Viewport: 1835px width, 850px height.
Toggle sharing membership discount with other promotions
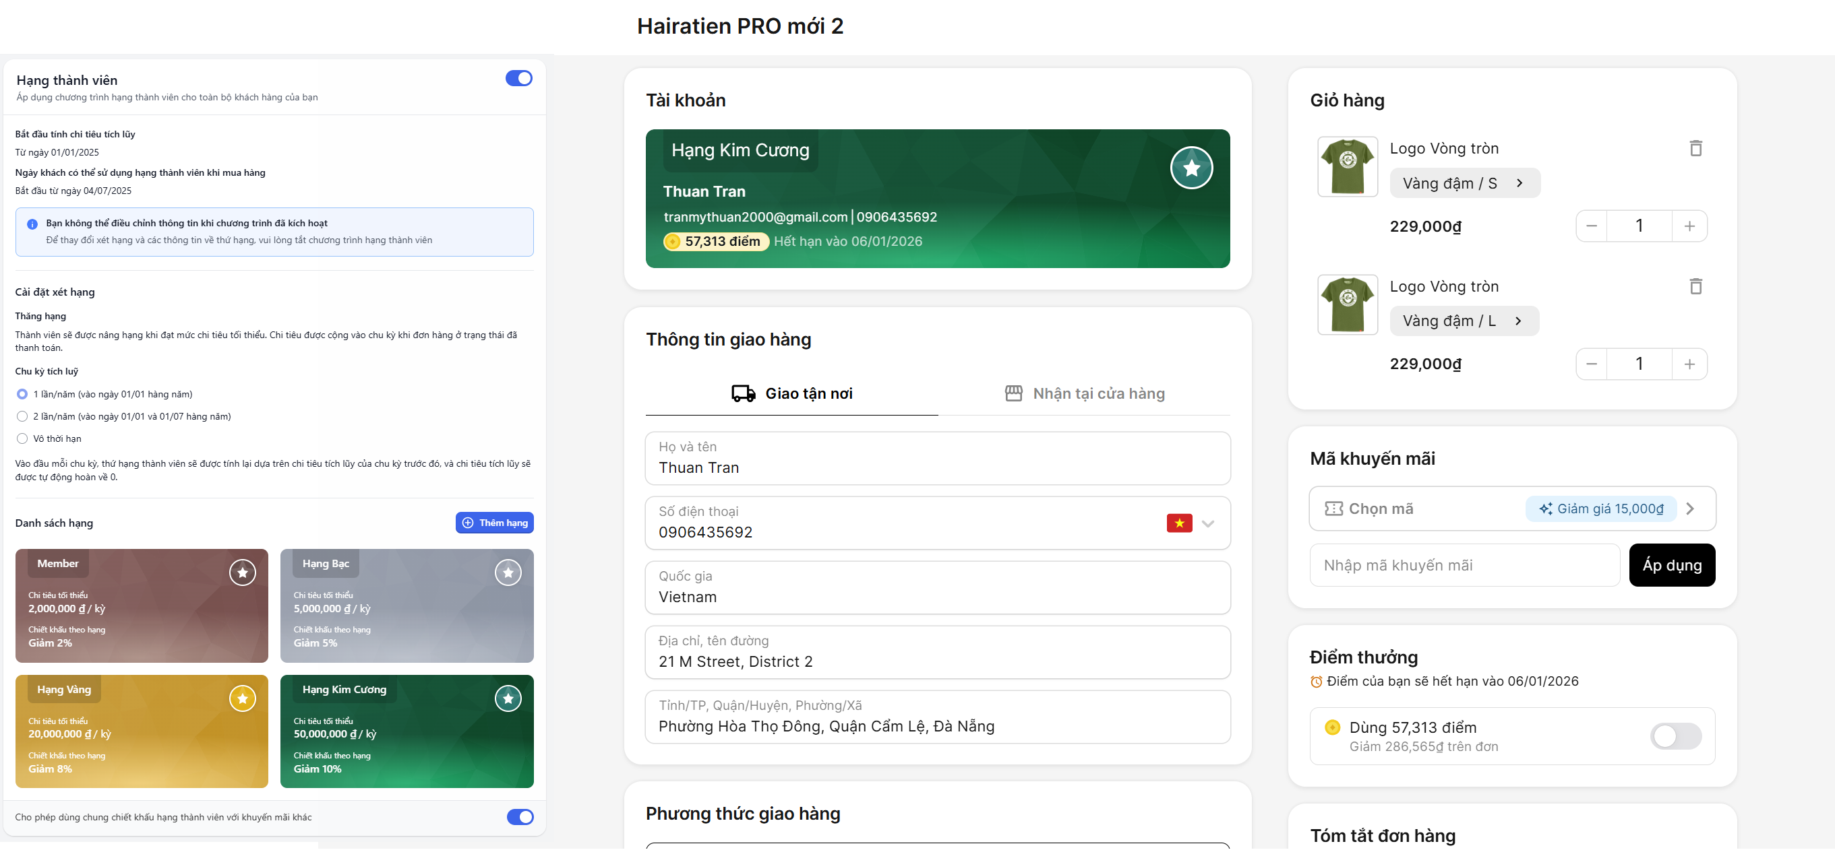520,817
